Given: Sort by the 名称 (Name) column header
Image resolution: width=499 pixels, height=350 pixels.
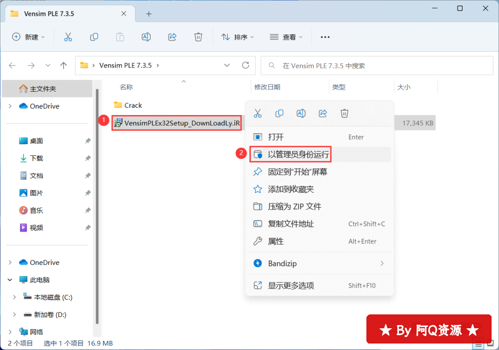Looking at the screenshot, I should (126, 87).
